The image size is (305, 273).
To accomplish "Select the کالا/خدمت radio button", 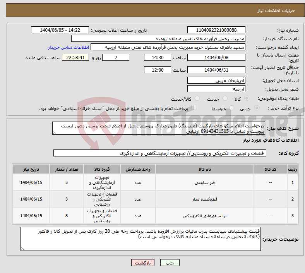I will pyautogui.click(x=197, y=98).
